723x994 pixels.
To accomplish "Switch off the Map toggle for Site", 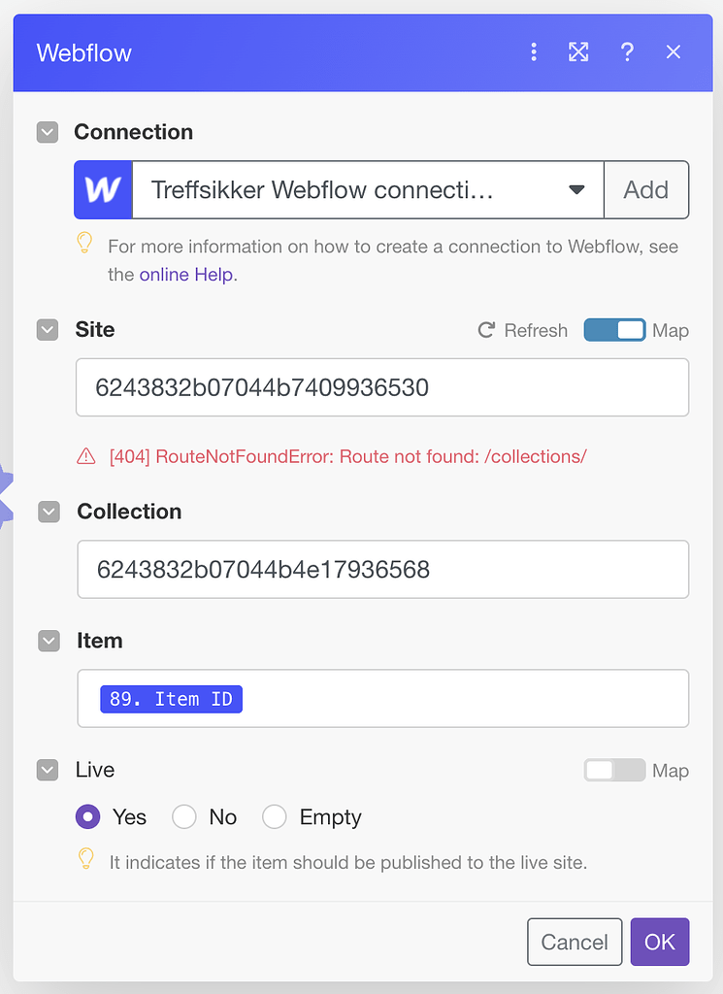I will click(x=614, y=330).
